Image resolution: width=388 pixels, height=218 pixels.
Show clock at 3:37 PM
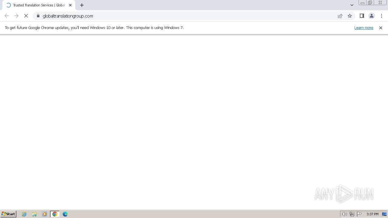(x=372, y=214)
